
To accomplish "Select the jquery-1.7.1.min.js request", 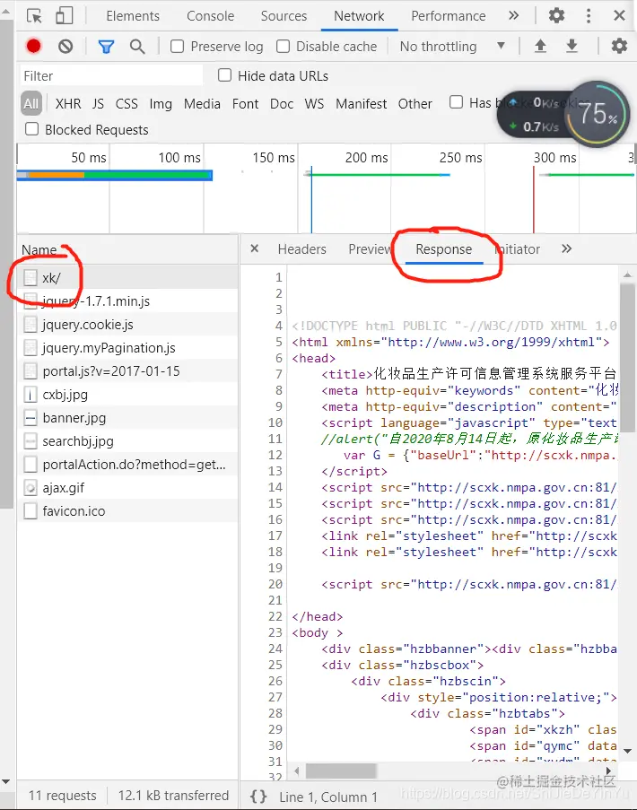I will [127, 301].
